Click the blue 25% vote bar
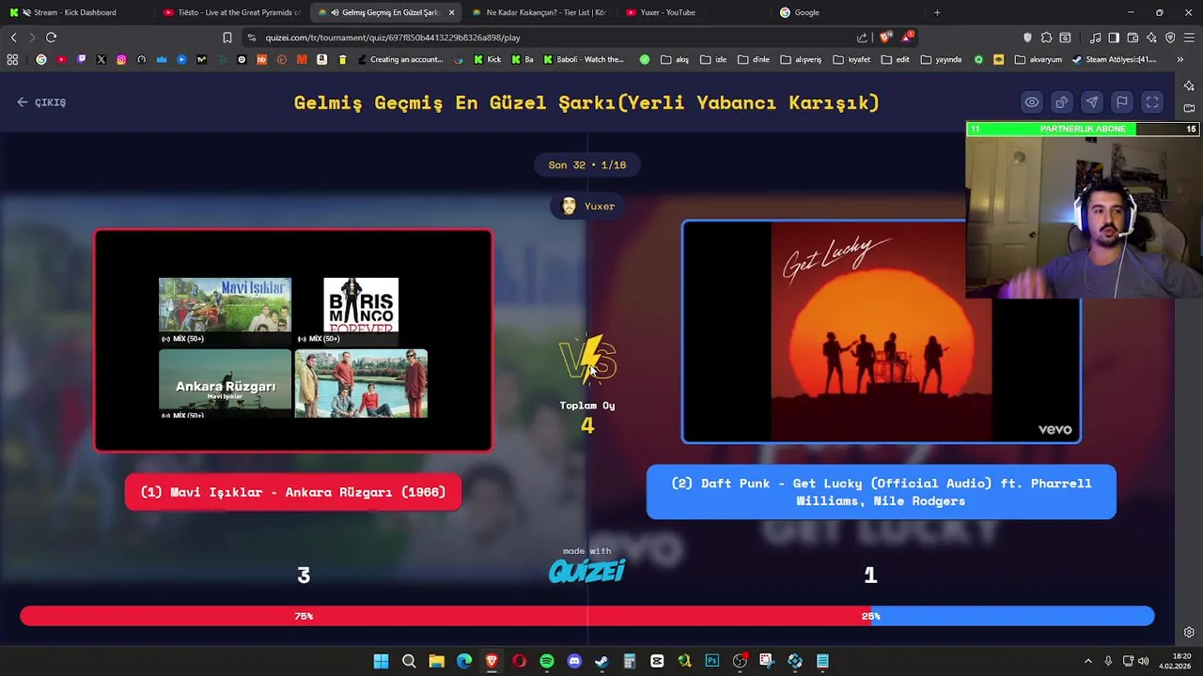This screenshot has height=676, width=1203. coord(1013,616)
